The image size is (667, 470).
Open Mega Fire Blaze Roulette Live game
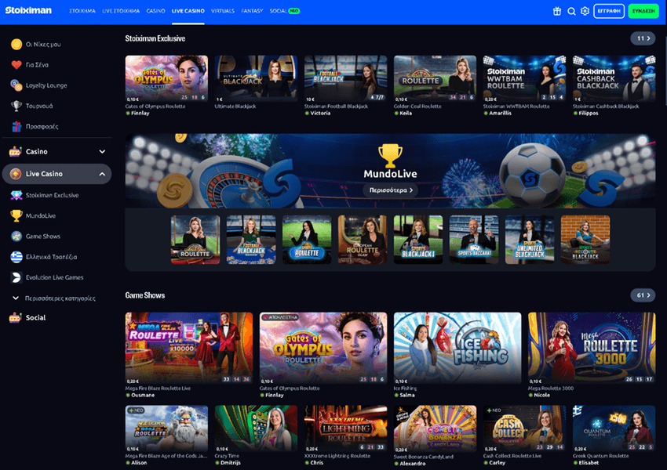[x=189, y=348]
